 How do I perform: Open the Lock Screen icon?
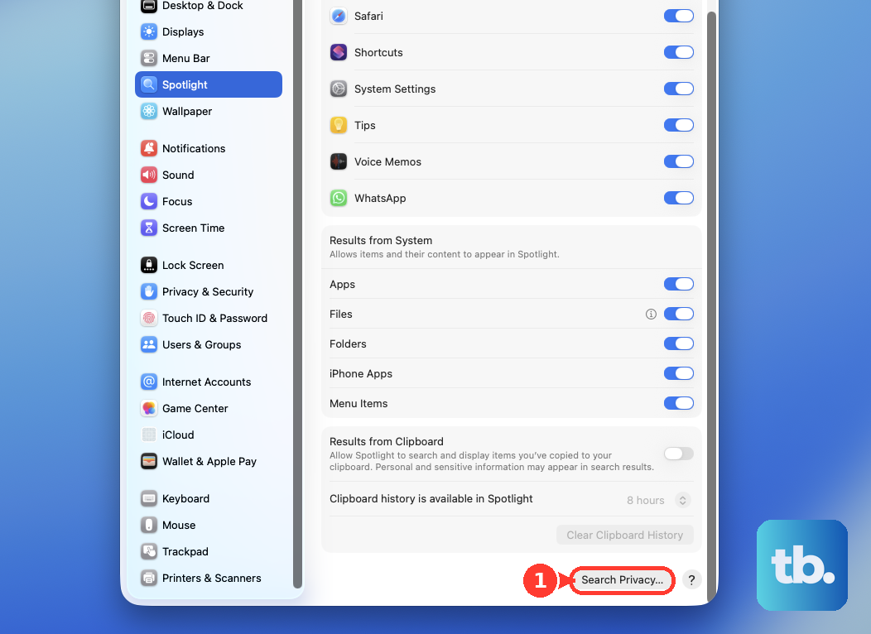tap(149, 266)
